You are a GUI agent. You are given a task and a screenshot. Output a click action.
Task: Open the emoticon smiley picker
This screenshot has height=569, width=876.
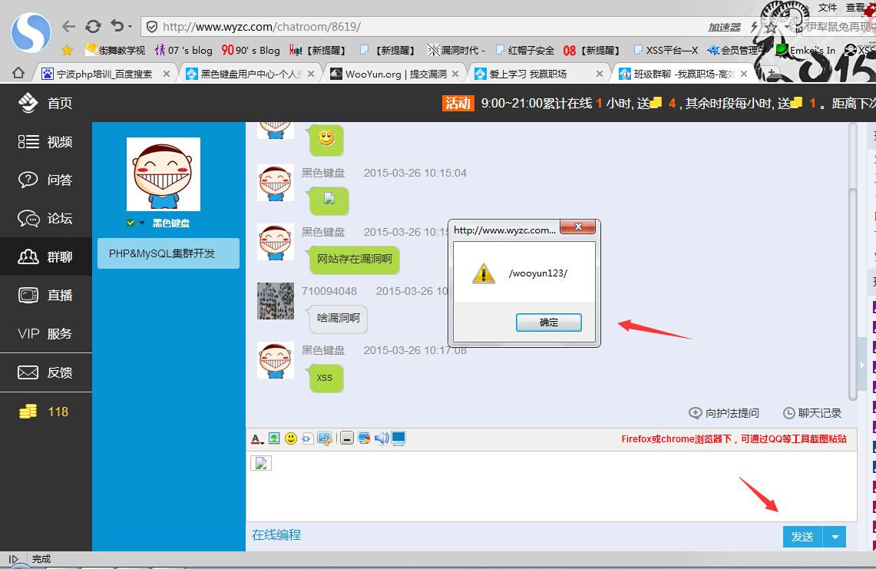(x=290, y=438)
